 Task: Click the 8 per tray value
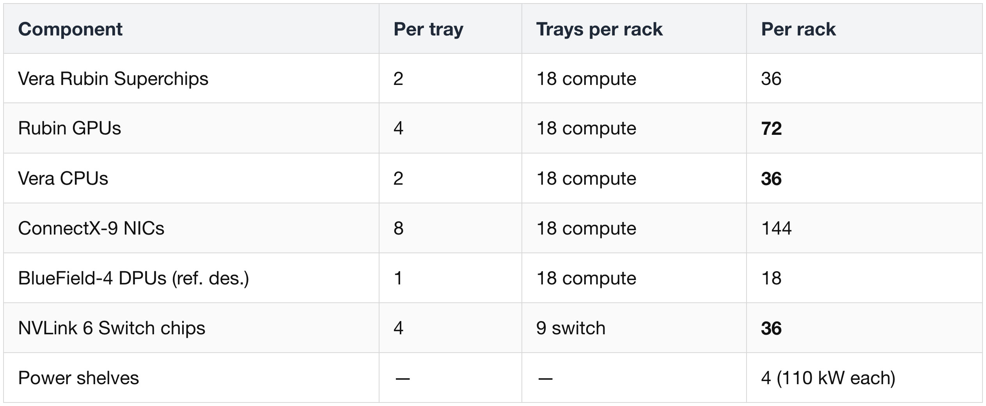tap(398, 228)
